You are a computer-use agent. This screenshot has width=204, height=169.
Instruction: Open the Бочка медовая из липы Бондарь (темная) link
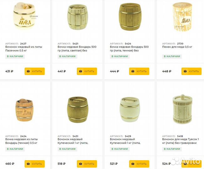22,141
